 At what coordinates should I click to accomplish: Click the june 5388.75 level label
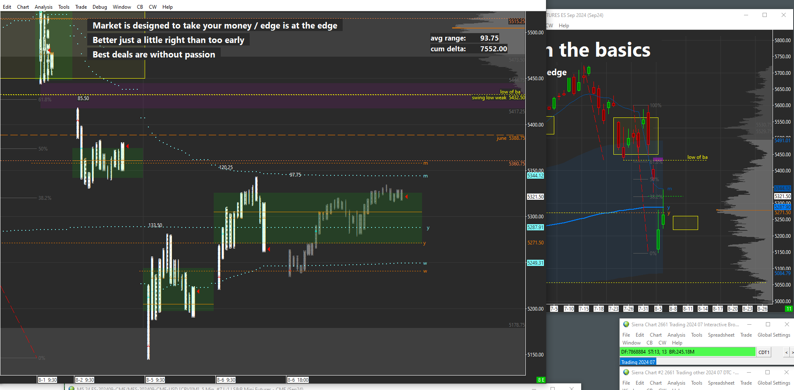[510, 138]
